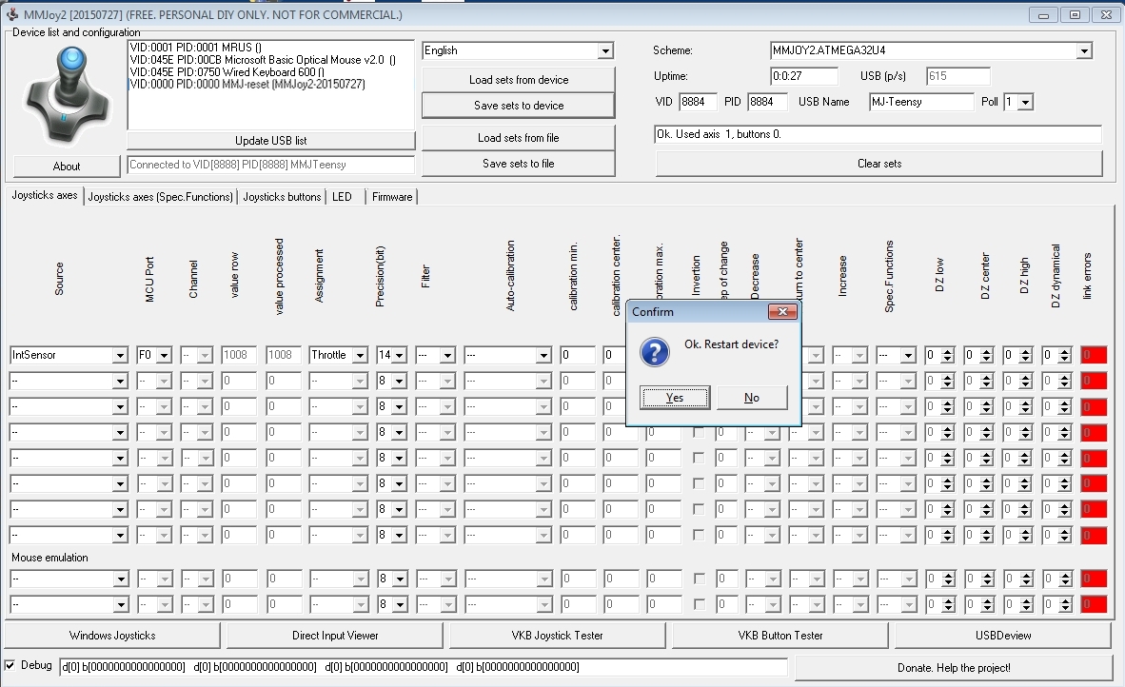Open Scheme dropdown MMJOY2.ATMEGA32U4
Screen dimensions: 1125x687
(1084, 51)
